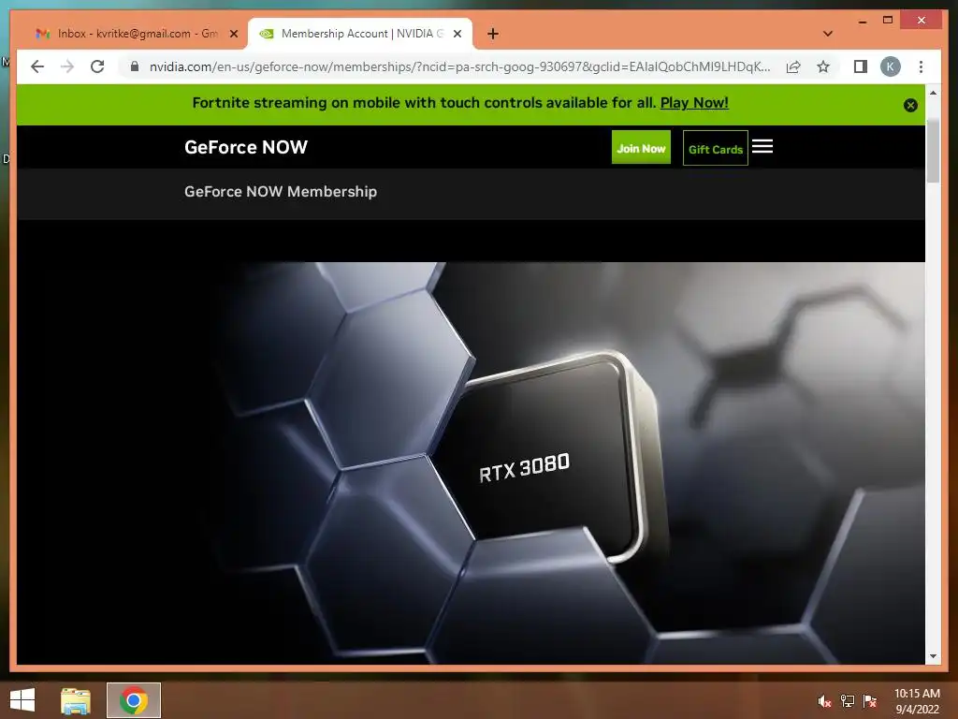Close the Gmail Inbox tab
Viewport: 958px width, 719px height.
coord(233,34)
